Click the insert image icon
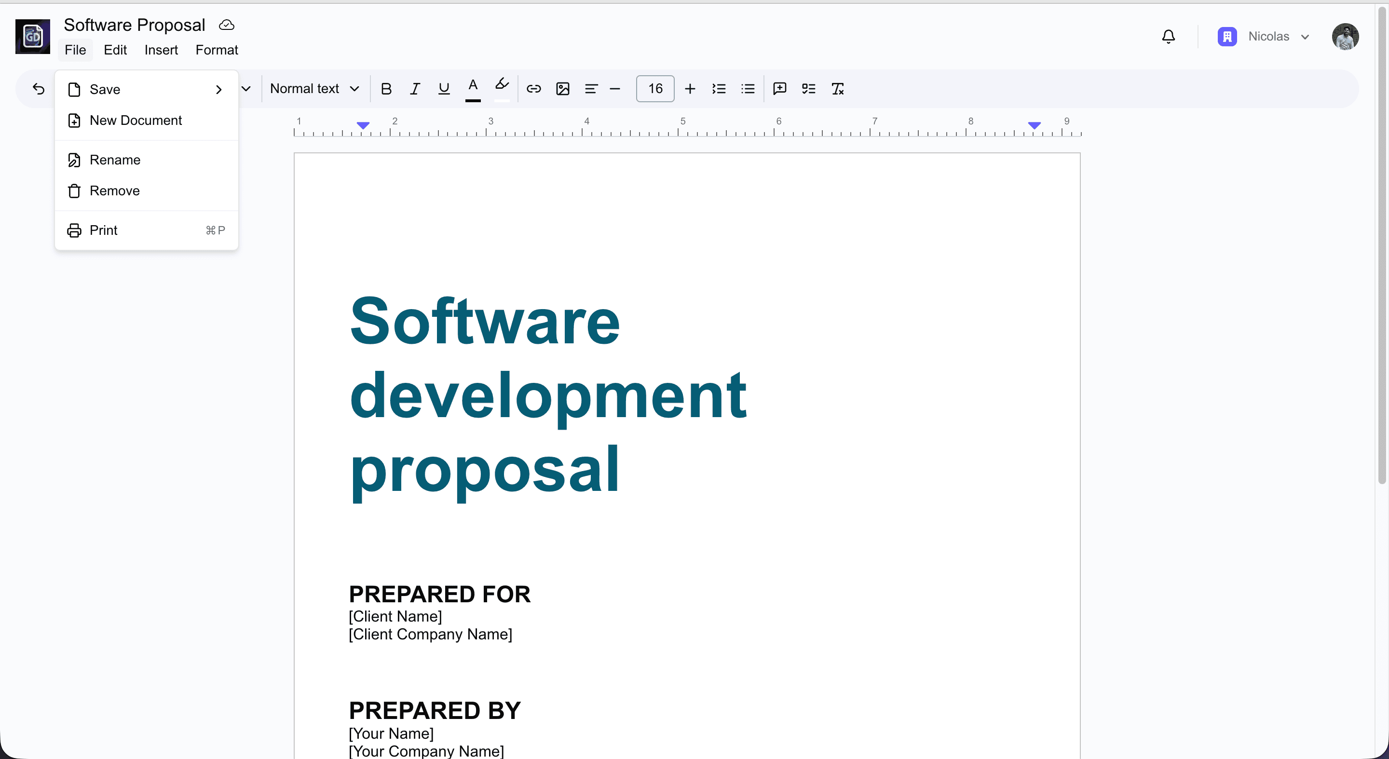 click(x=562, y=89)
